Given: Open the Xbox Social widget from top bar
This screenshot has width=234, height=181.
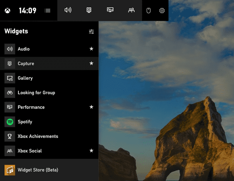Looking at the screenshot, I should coord(131,10).
